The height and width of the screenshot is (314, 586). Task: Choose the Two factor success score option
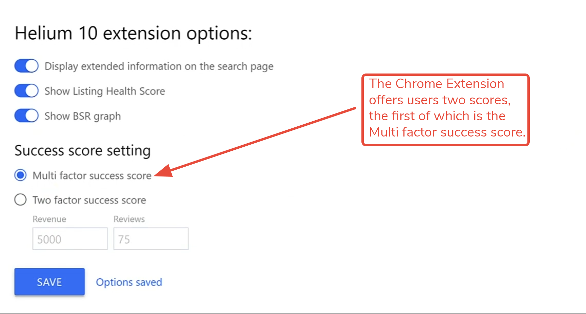[x=20, y=200]
